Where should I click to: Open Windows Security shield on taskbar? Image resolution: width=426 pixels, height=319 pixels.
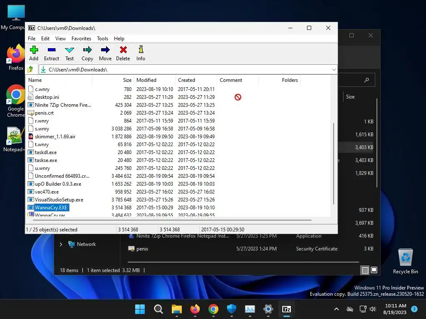pos(231,309)
